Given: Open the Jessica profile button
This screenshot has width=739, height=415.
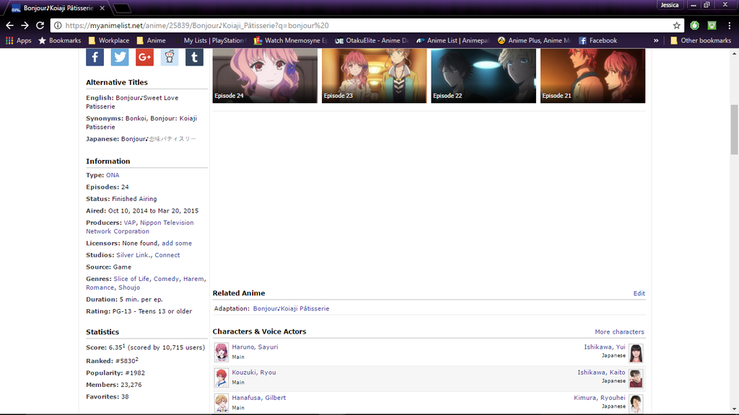Looking at the screenshot, I should pos(669,5).
